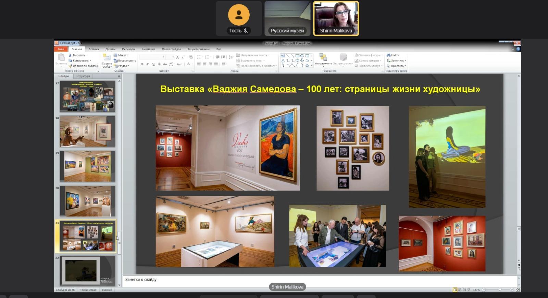Select Русский музей participant tile
The image size is (548, 298).
pyautogui.click(x=287, y=18)
